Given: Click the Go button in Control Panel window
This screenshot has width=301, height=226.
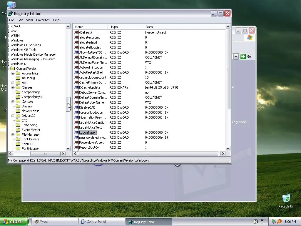Looking at the screenshot, I should coord(246,56).
